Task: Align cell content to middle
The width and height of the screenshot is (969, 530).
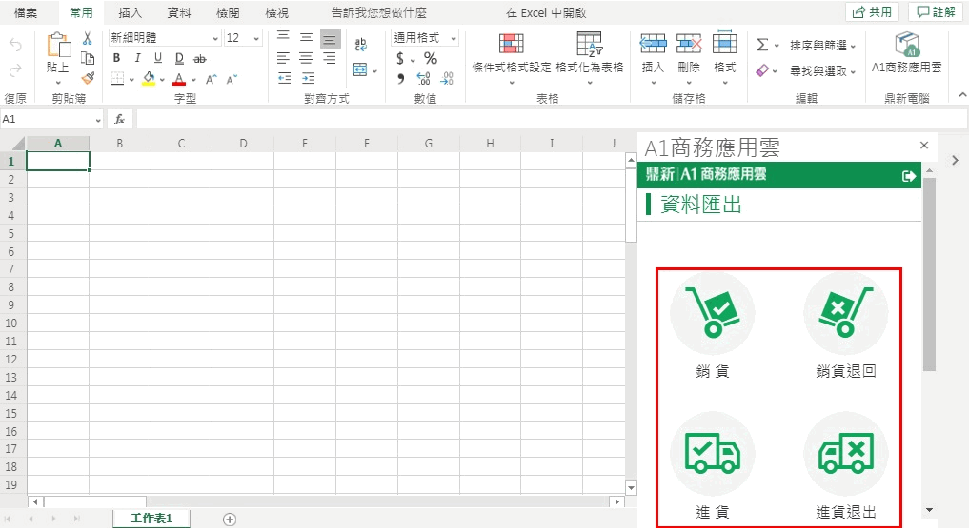Action: coord(306,37)
